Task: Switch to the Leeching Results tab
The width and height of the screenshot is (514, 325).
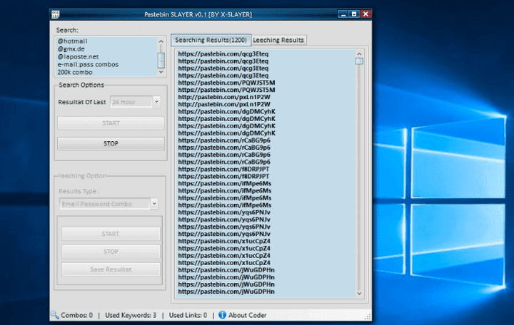Action: (x=278, y=40)
